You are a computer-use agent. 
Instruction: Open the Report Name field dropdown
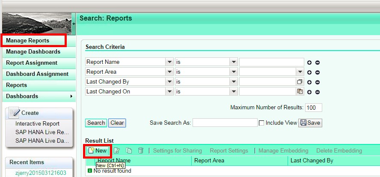(169, 62)
